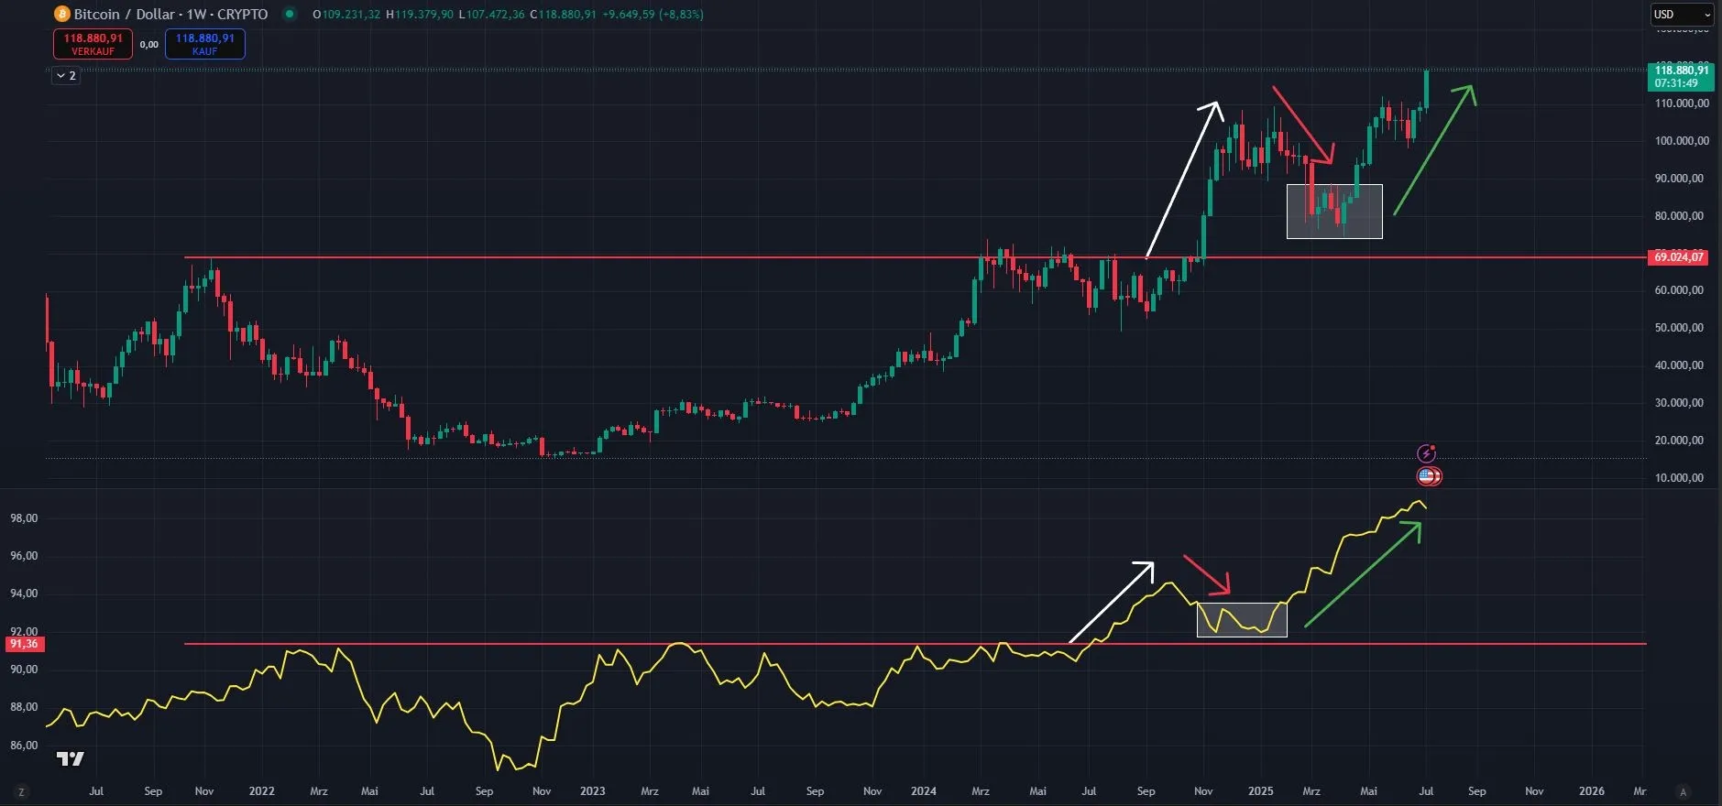Click the 88,00 label on the lower pane scale
Image resolution: width=1722 pixels, height=806 pixels.
point(24,707)
